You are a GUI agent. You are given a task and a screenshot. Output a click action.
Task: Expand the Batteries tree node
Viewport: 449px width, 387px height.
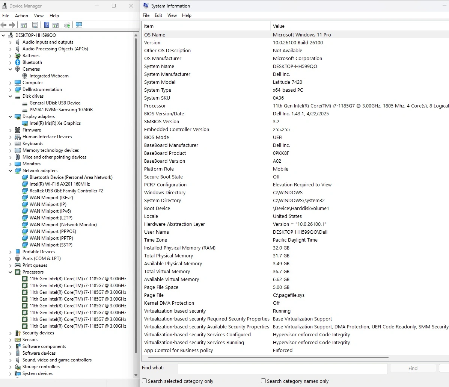tap(11, 56)
